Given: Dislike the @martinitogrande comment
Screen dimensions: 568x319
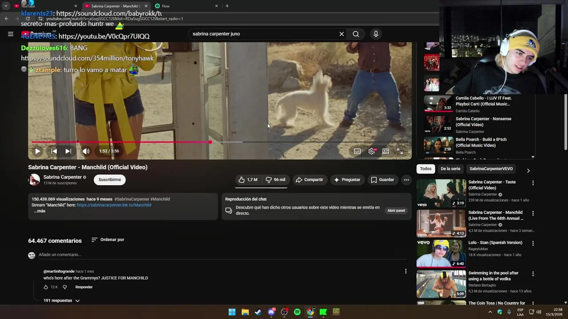Looking at the screenshot, I should pos(65,287).
